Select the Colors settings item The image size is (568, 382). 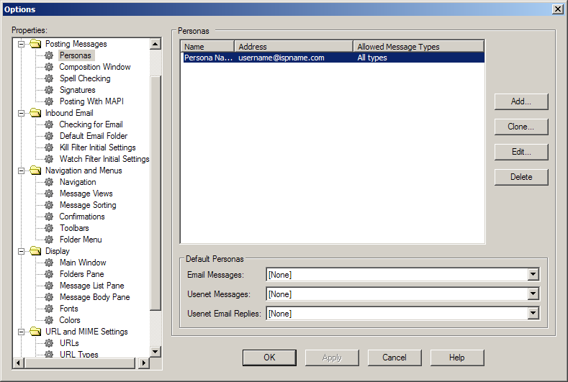(70, 320)
